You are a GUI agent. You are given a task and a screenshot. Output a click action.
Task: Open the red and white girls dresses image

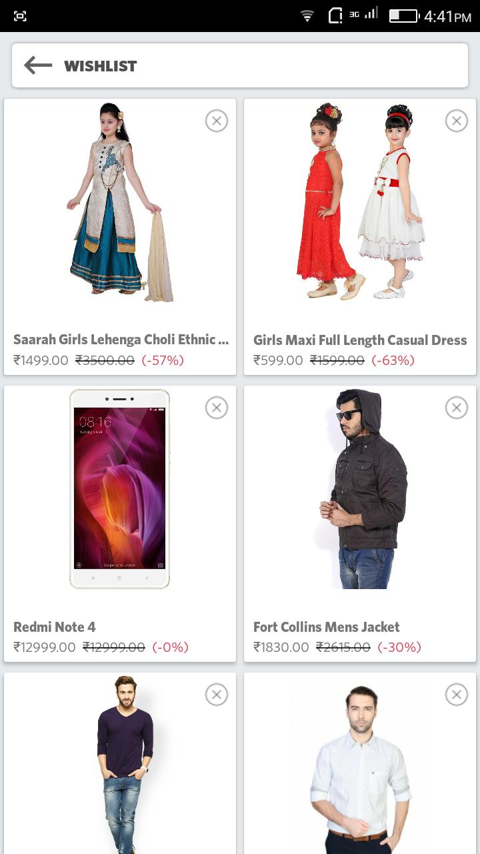(360, 202)
